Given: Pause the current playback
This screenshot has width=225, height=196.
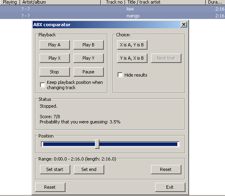Looking at the screenshot, I should point(88,72).
